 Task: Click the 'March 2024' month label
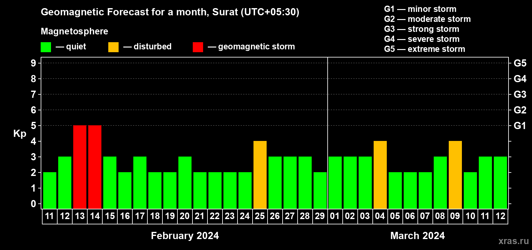[417, 236]
